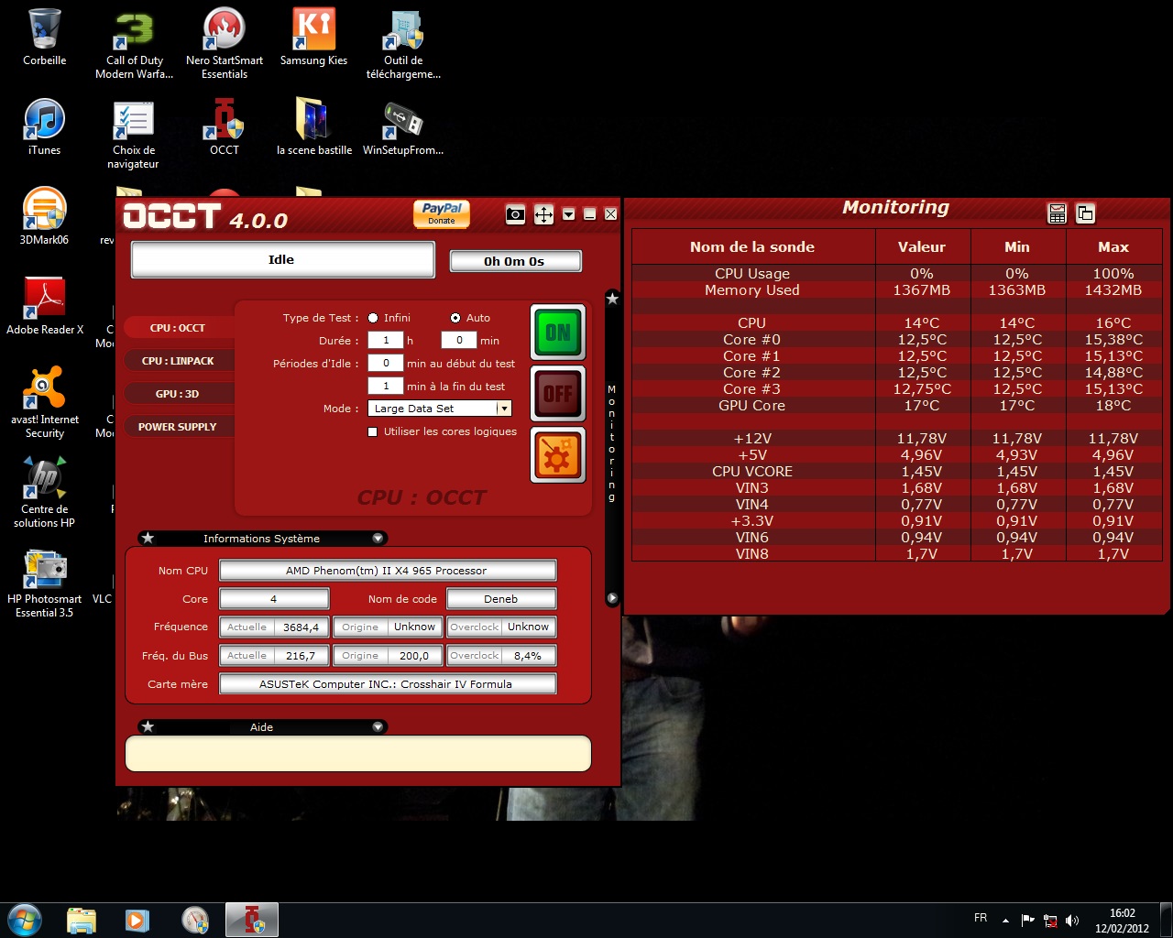The width and height of the screenshot is (1173, 938).
Task: Click the green ON button to start test
Action: pyautogui.click(x=557, y=333)
